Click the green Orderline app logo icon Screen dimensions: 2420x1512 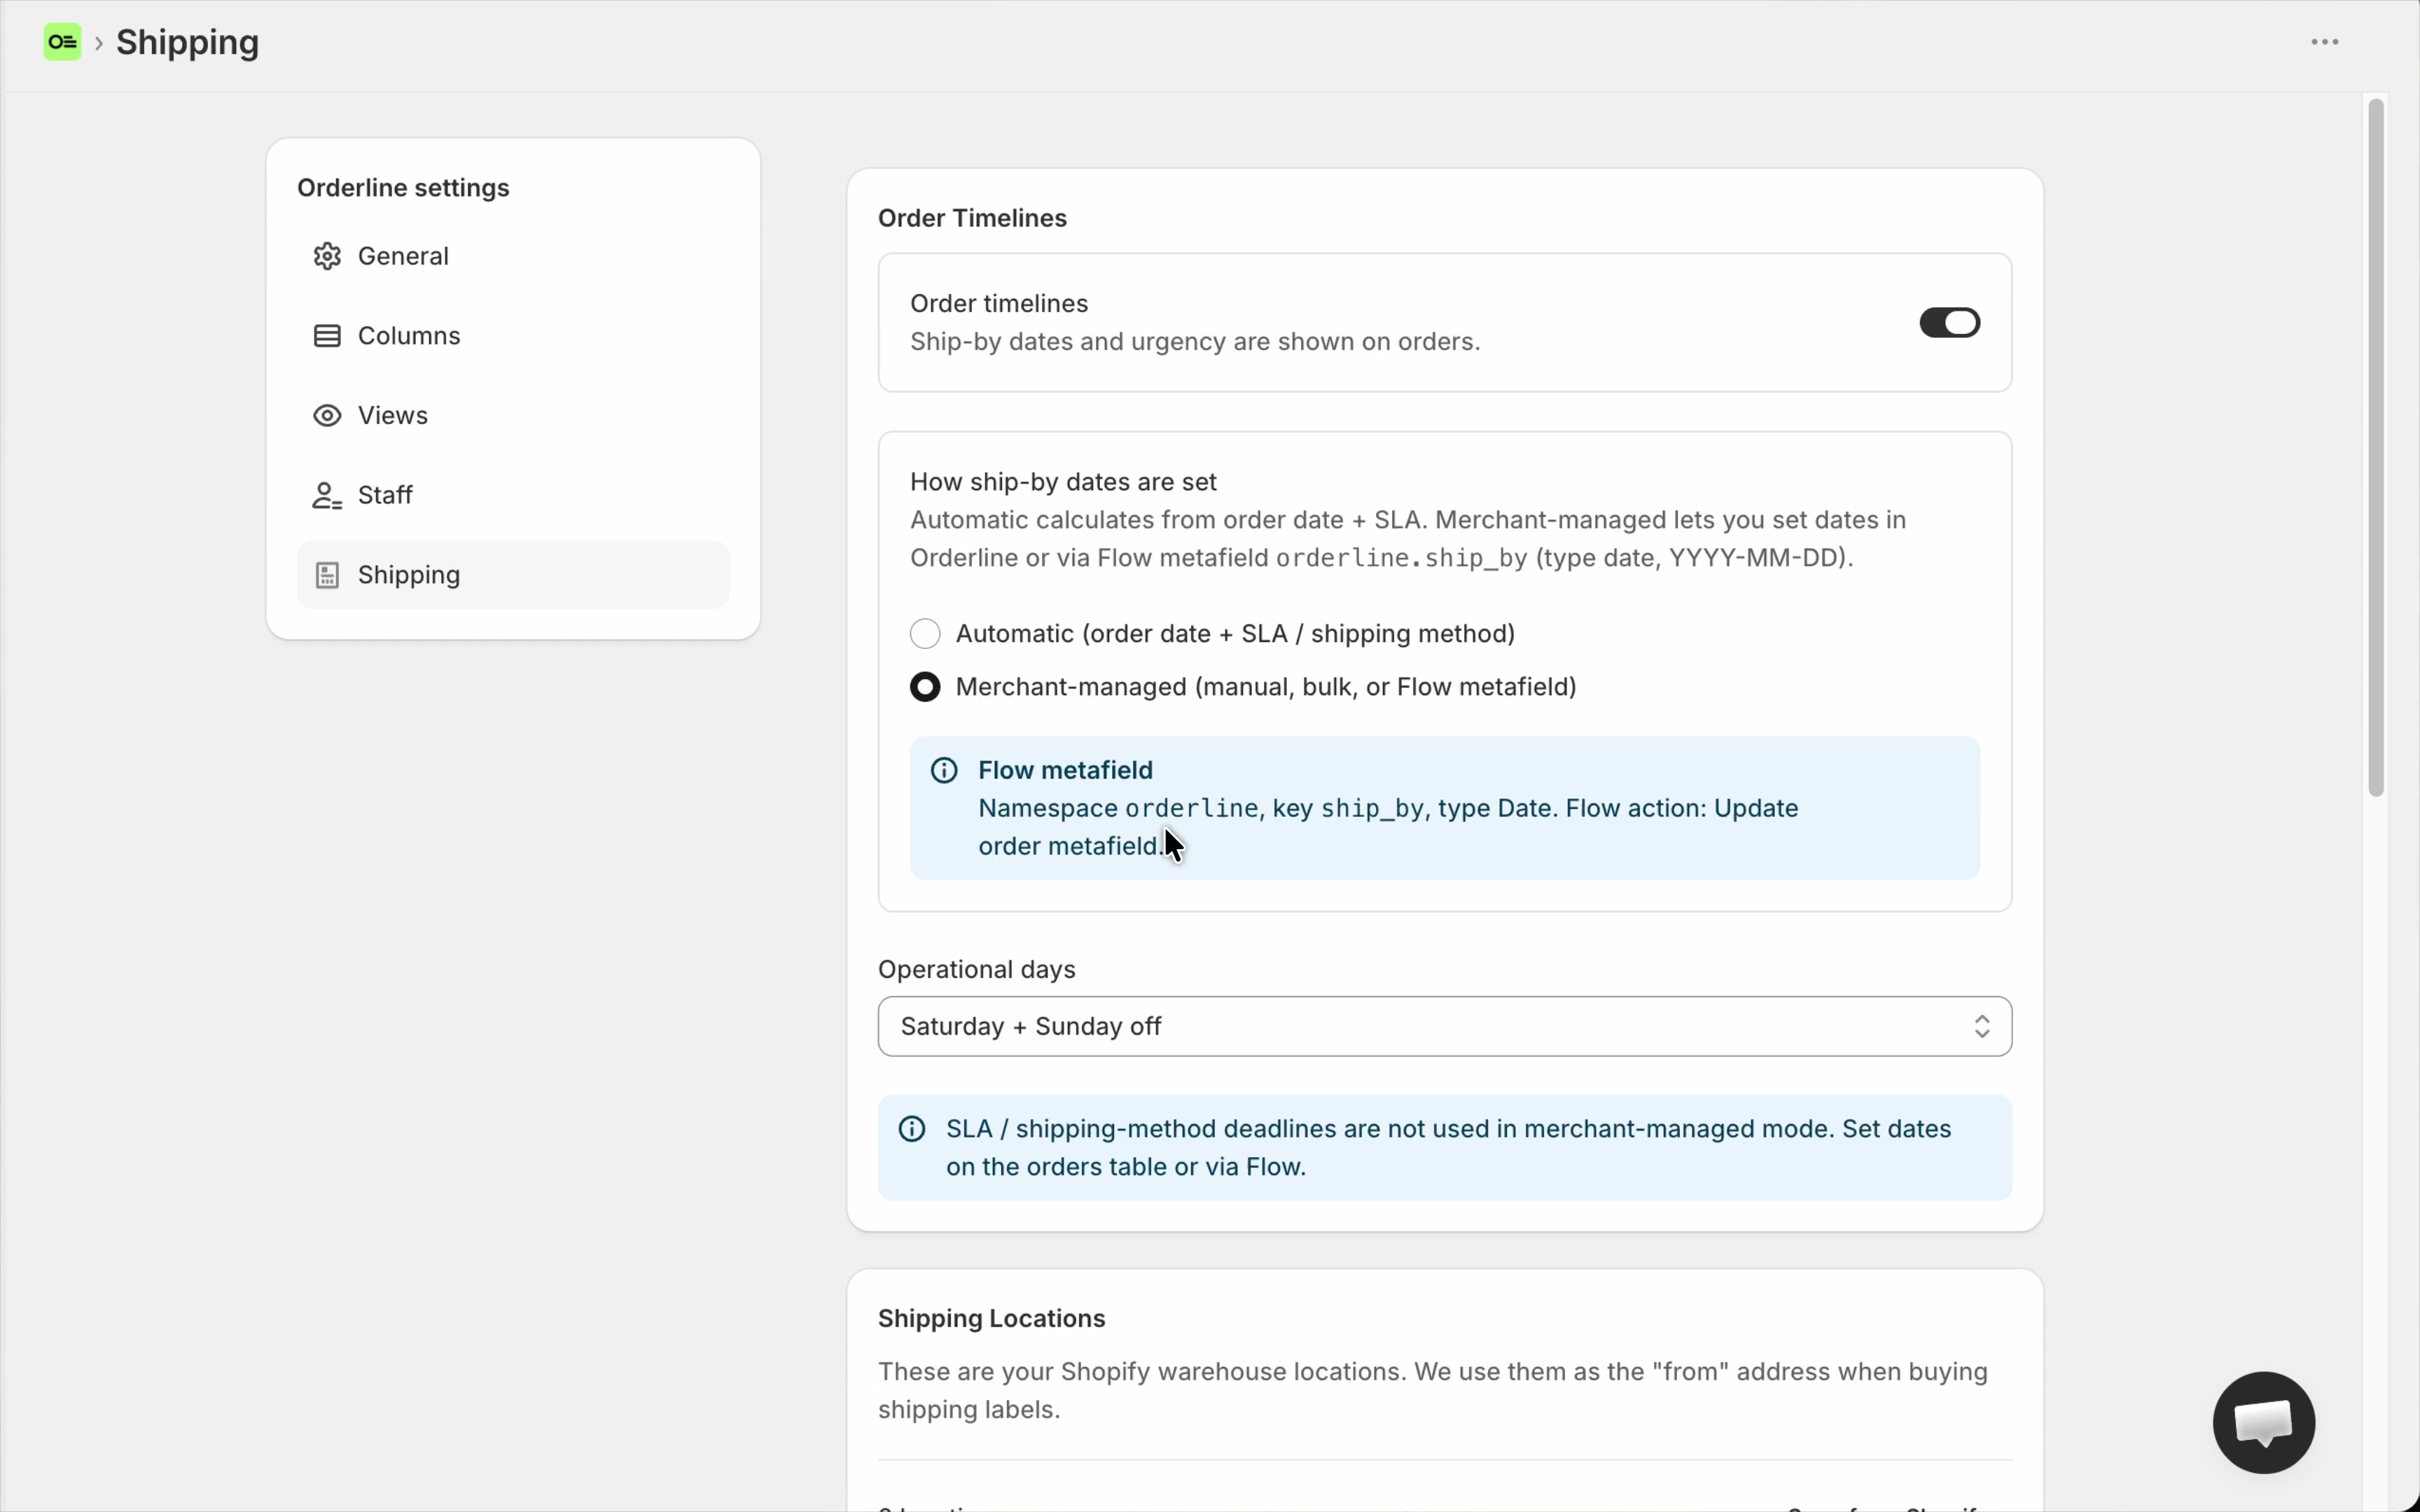click(62, 42)
